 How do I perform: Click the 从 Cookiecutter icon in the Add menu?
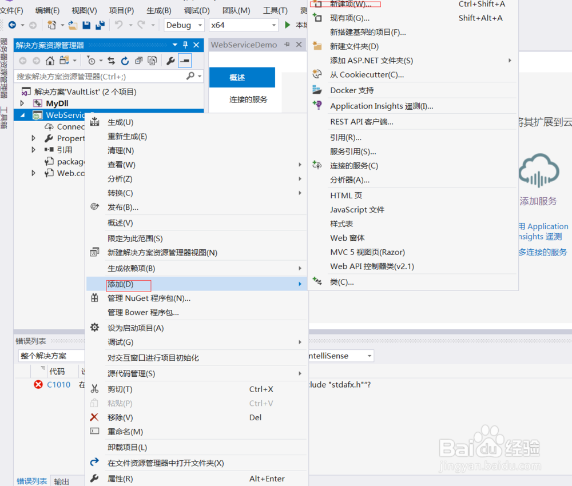[x=317, y=73]
